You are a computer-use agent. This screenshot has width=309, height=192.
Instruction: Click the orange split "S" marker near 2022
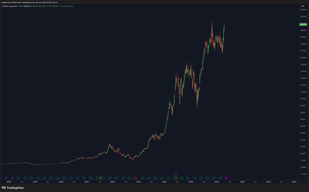[101, 178]
